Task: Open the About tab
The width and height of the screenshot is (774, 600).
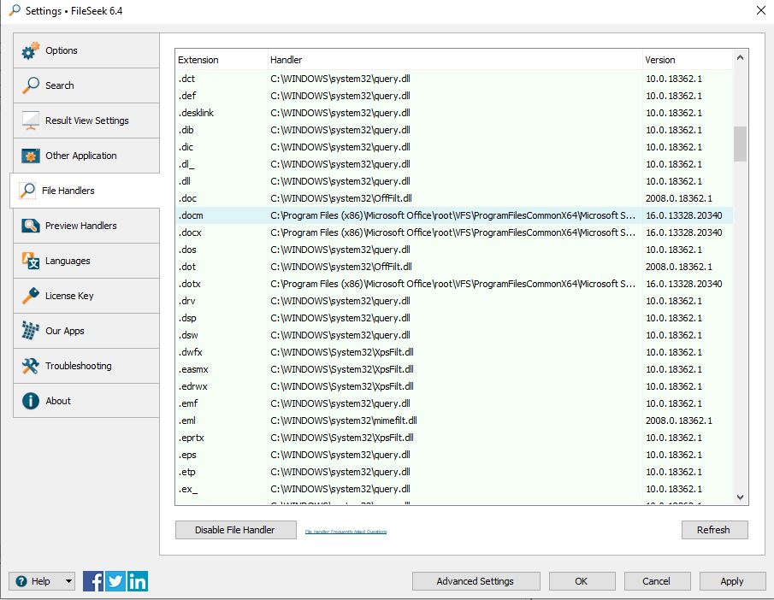Action: 58,401
